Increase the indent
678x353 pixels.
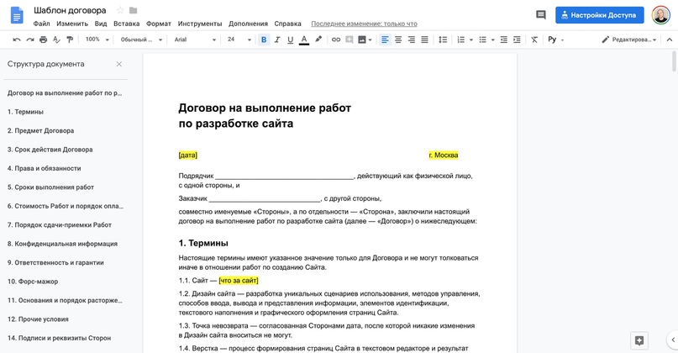[x=517, y=40]
